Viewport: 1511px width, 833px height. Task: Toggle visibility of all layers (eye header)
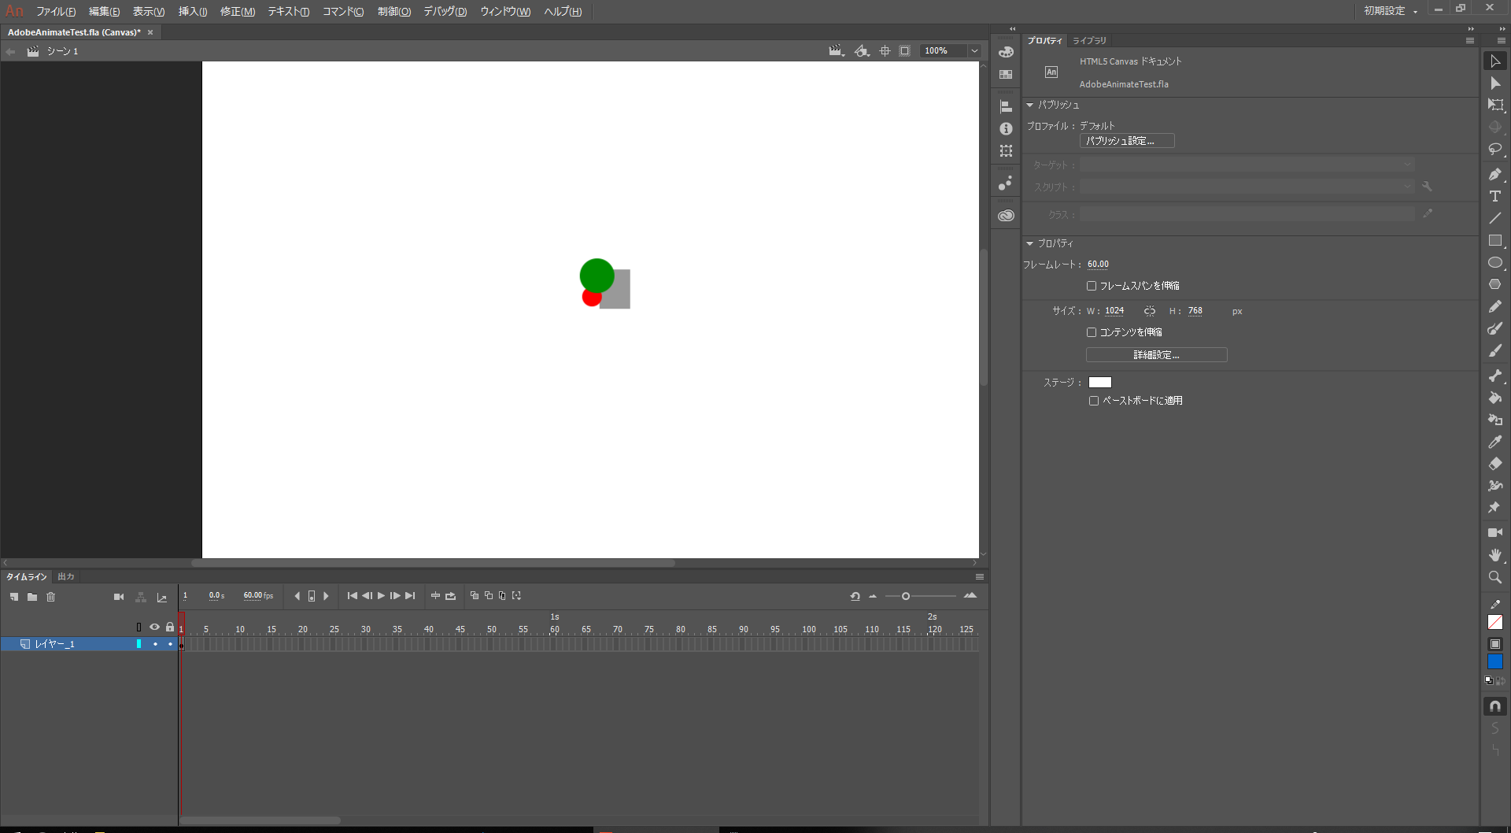pyautogui.click(x=154, y=627)
